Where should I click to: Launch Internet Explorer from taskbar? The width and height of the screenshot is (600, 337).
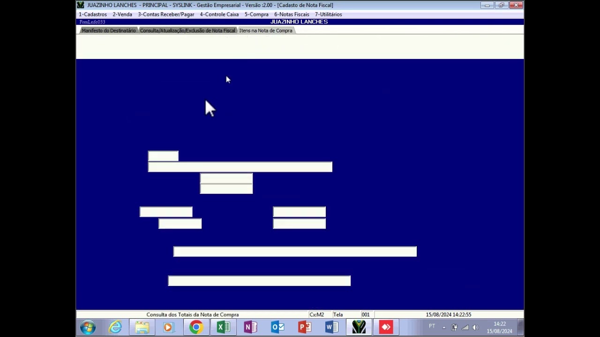115,327
